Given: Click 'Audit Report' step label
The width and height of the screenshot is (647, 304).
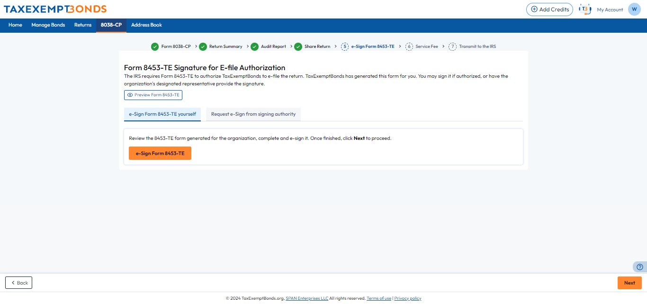Looking at the screenshot, I should (274, 46).
